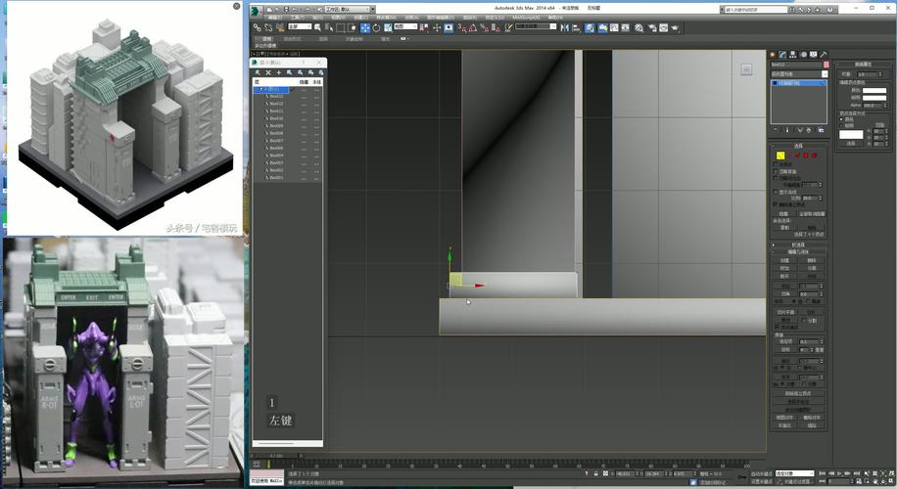Open the selection filter dropdown on main toolbar
Screen dimensions: 897x489
(300, 26)
